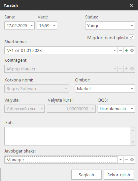
Task: Open Javobgar shaxs lookup via ellipsis
Action: point(126,160)
